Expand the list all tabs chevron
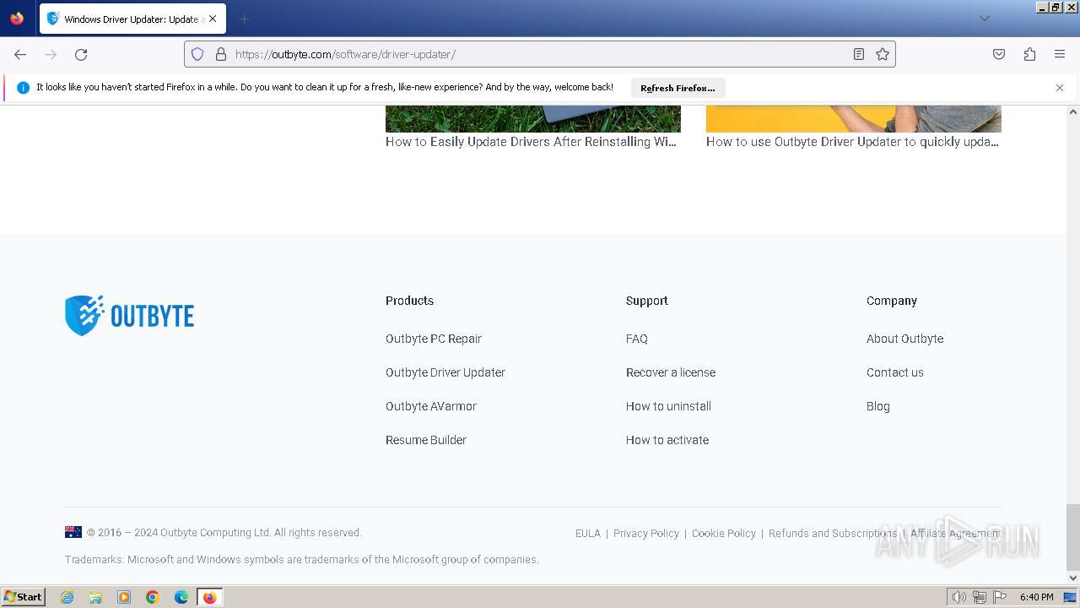Viewport: 1080px width, 608px height. point(984,19)
